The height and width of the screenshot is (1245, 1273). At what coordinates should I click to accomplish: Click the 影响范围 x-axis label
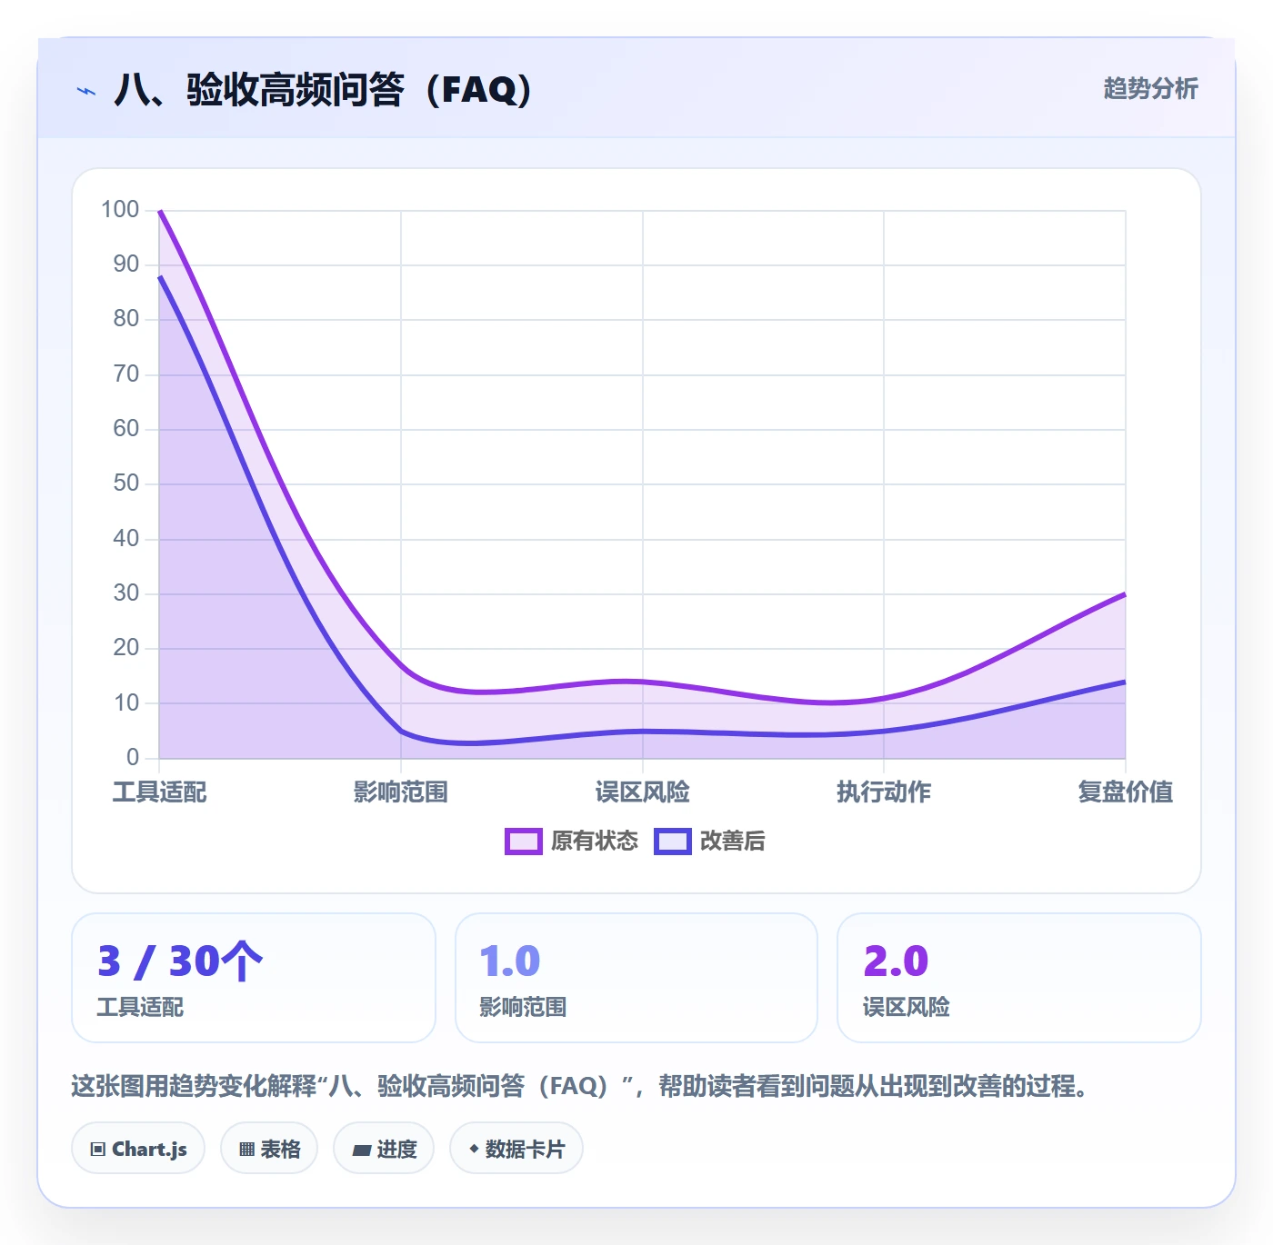coord(401,792)
